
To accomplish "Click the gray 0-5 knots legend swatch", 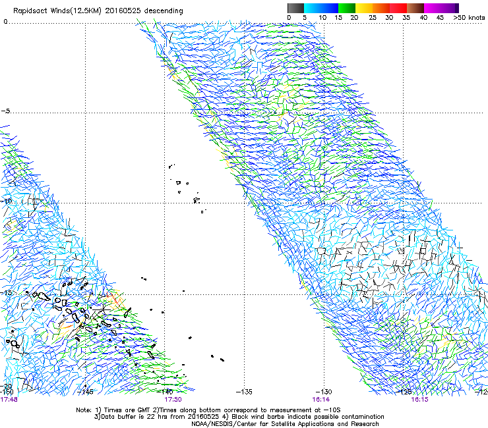I will coord(295,8).
